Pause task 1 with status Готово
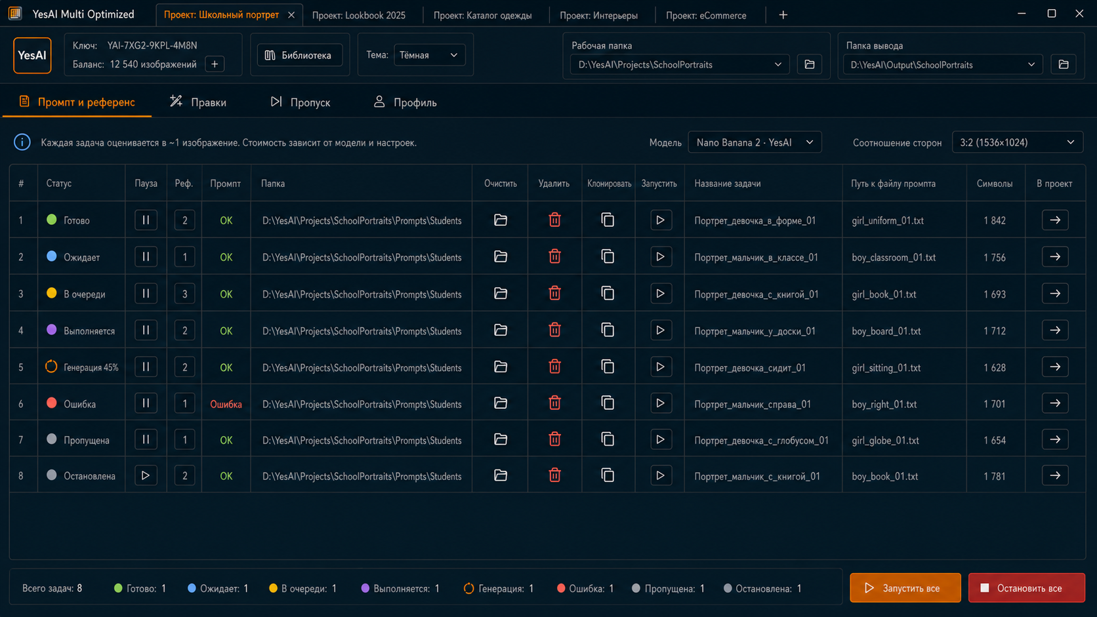The image size is (1097, 617). (146, 220)
